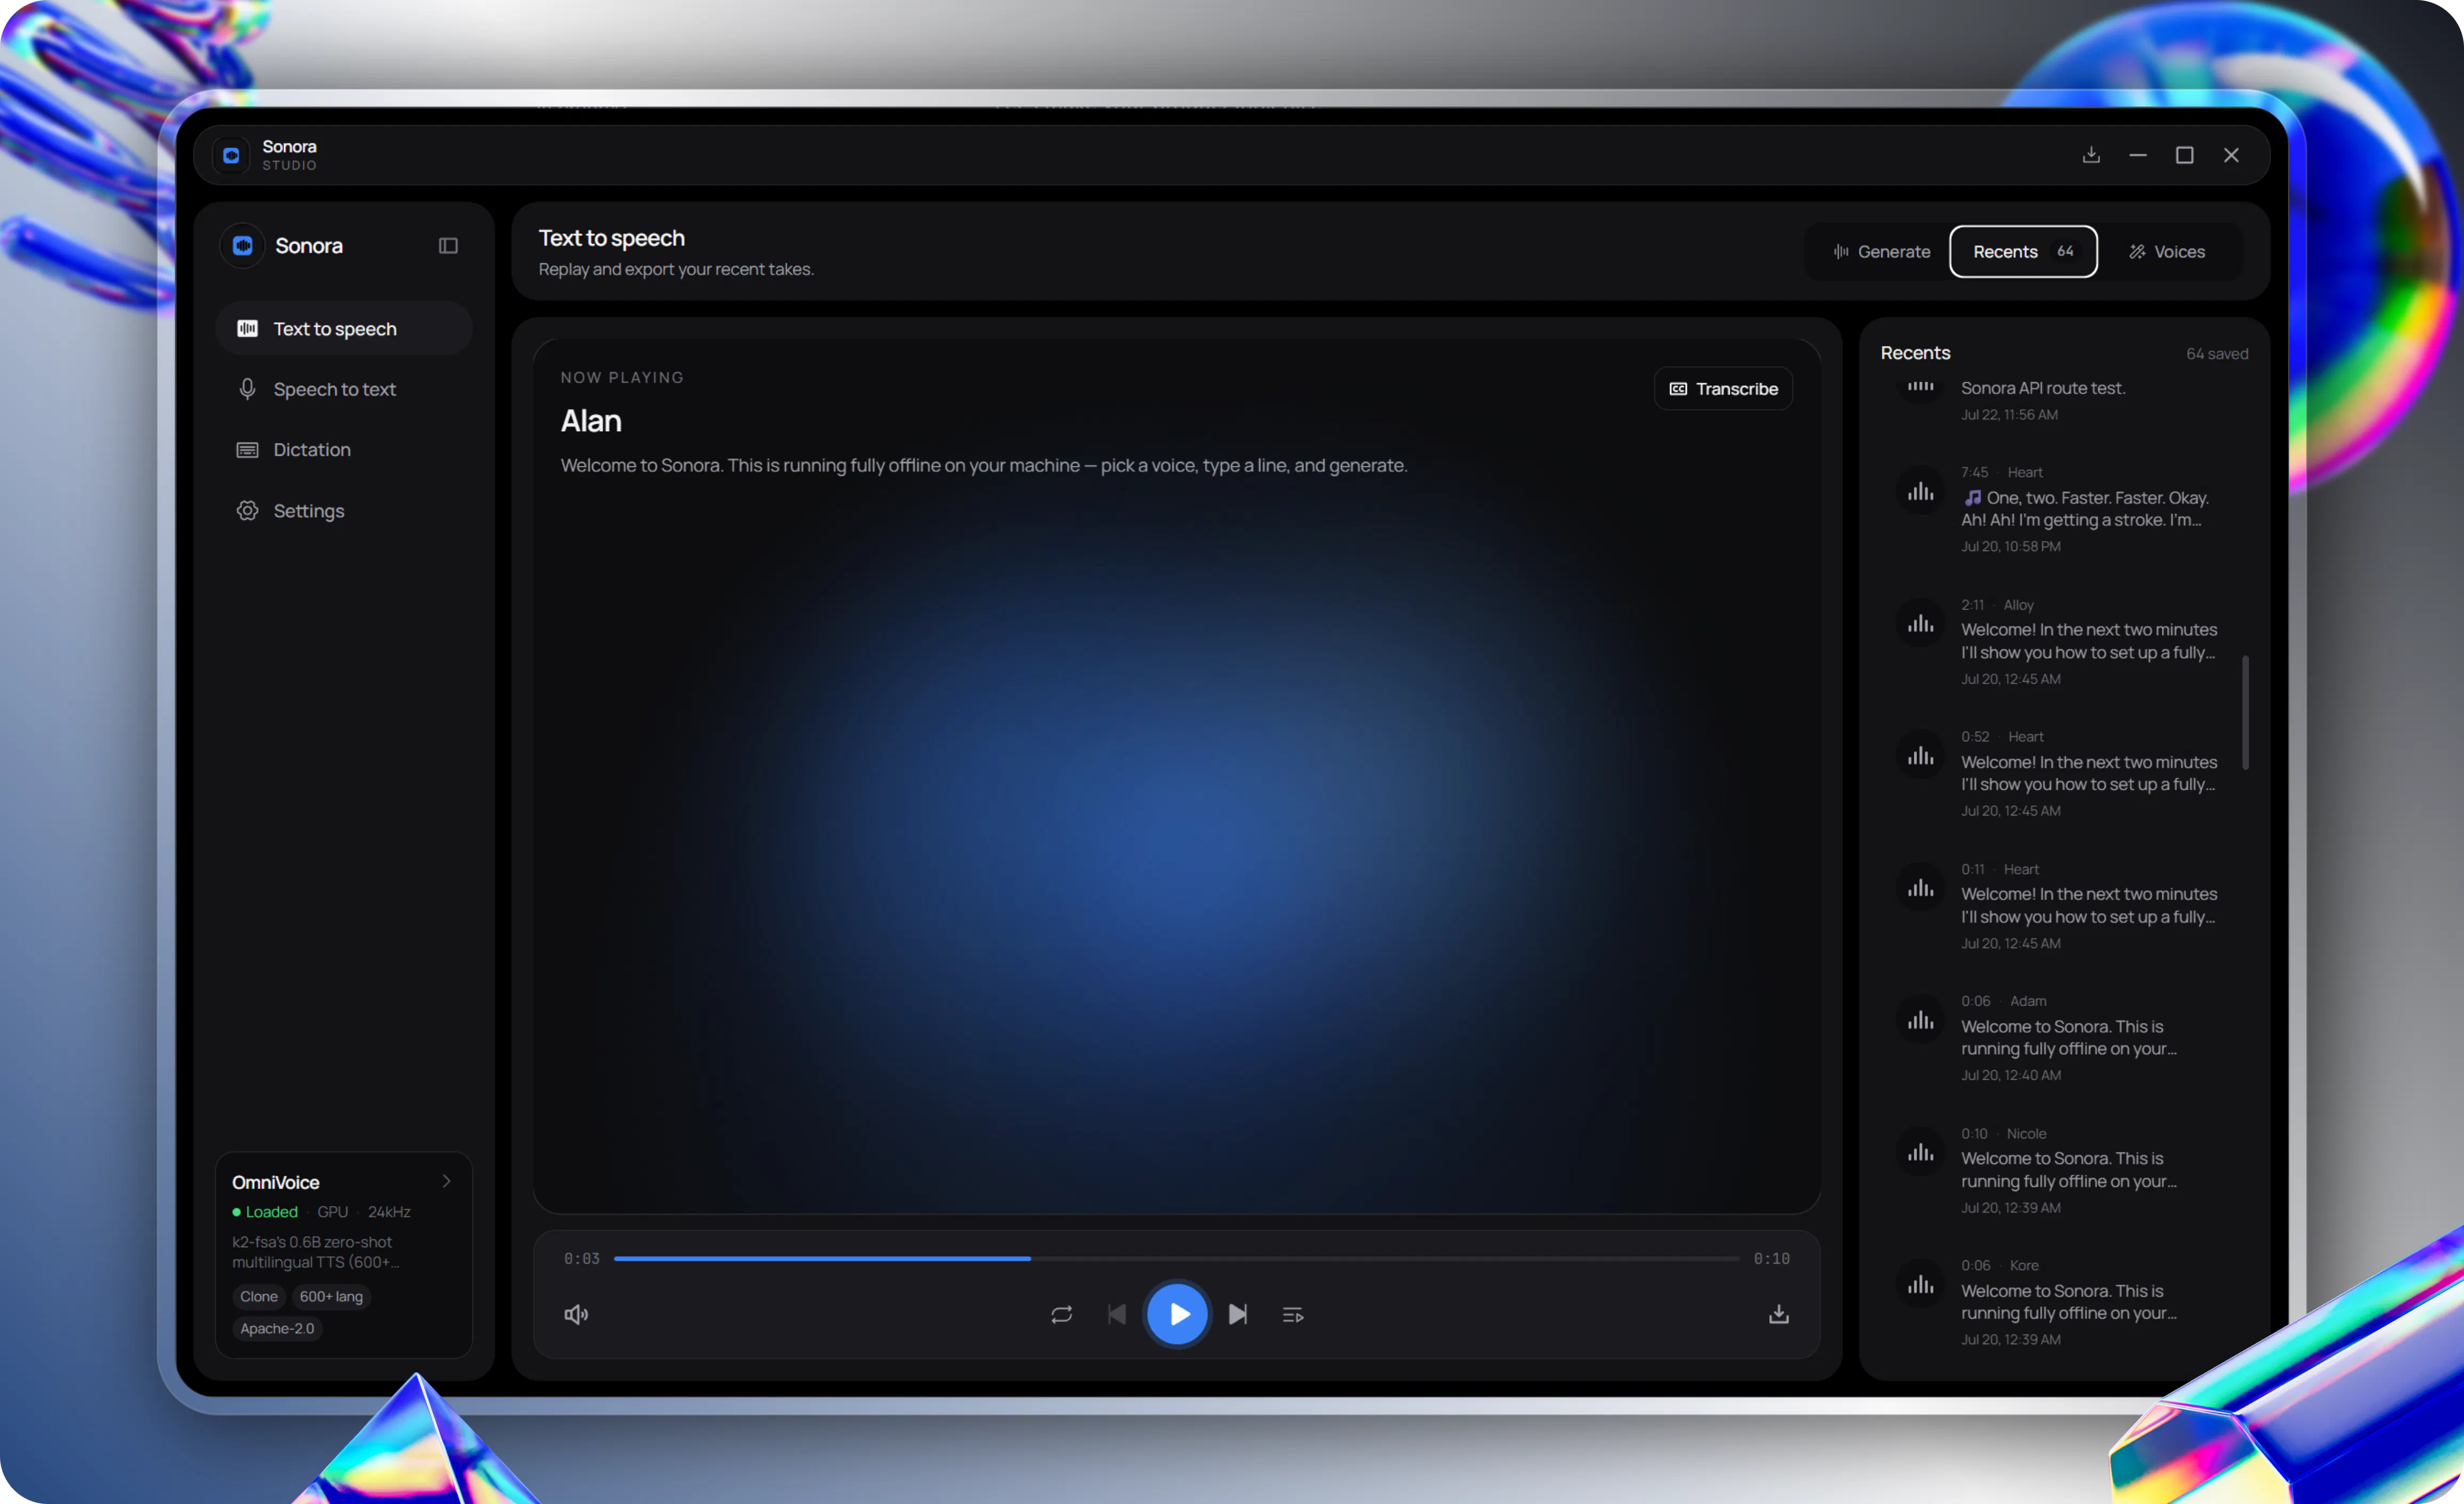
Task: Open Speech to text section
Action: click(x=343, y=389)
